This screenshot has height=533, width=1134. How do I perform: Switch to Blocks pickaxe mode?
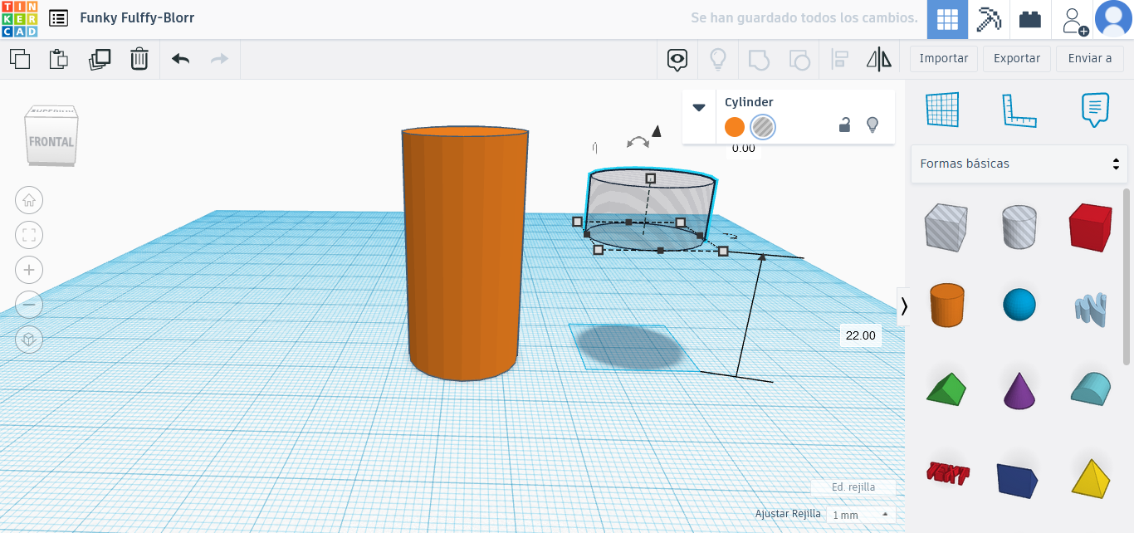pos(989,19)
